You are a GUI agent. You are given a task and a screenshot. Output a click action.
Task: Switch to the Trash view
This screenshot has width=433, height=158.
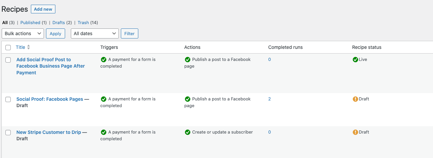click(x=83, y=23)
